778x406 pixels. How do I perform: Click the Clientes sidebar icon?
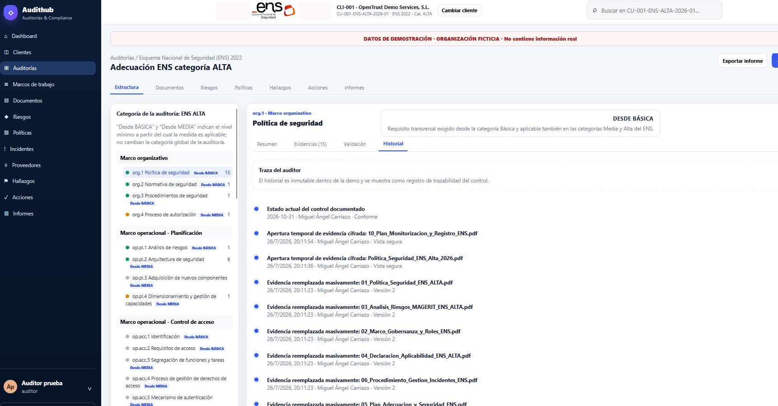(x=6, y=52)
